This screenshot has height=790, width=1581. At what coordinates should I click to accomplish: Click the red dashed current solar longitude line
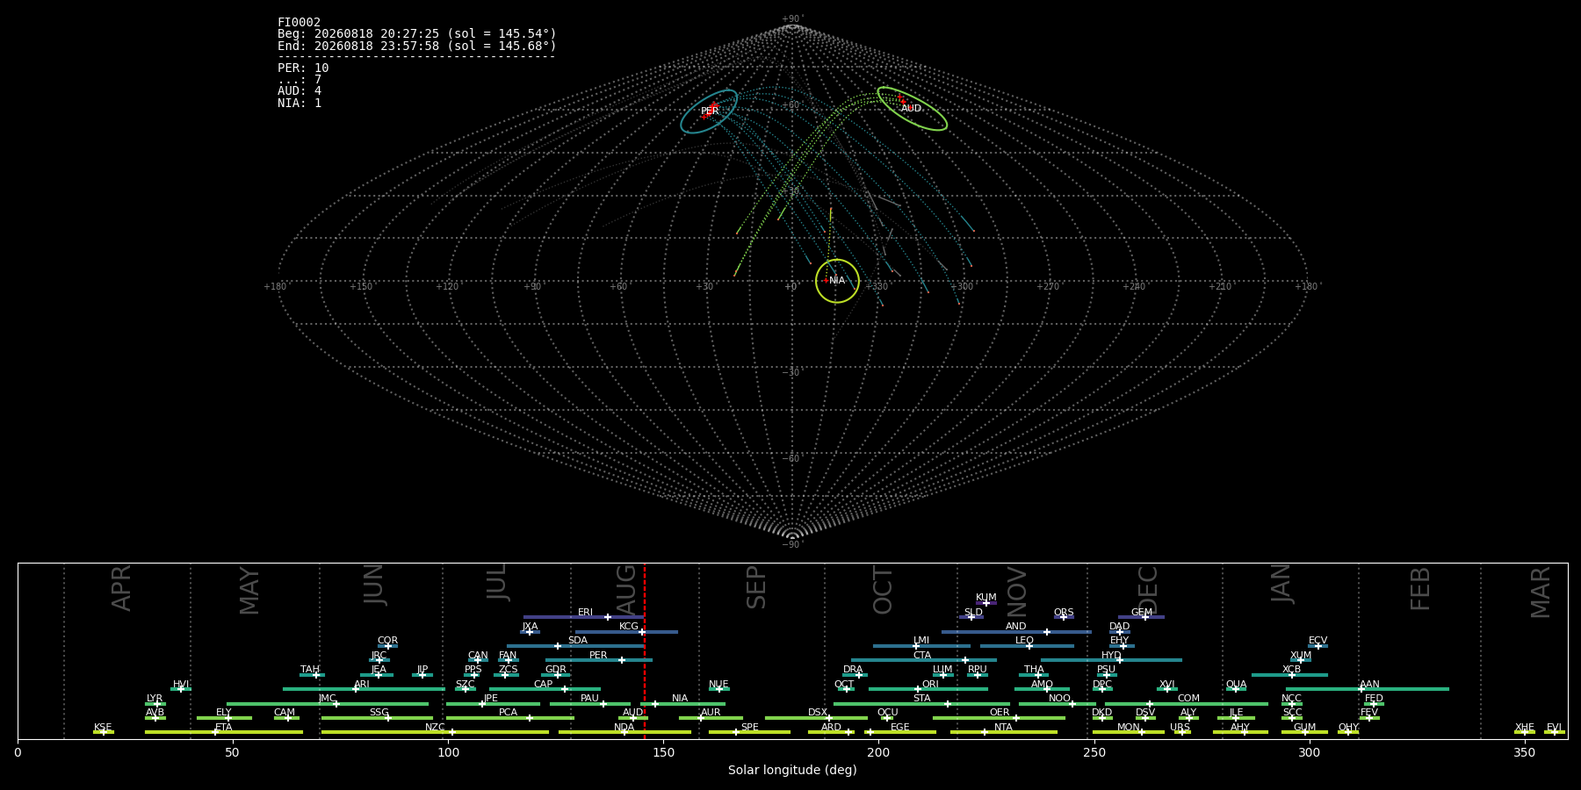[645, 650]
